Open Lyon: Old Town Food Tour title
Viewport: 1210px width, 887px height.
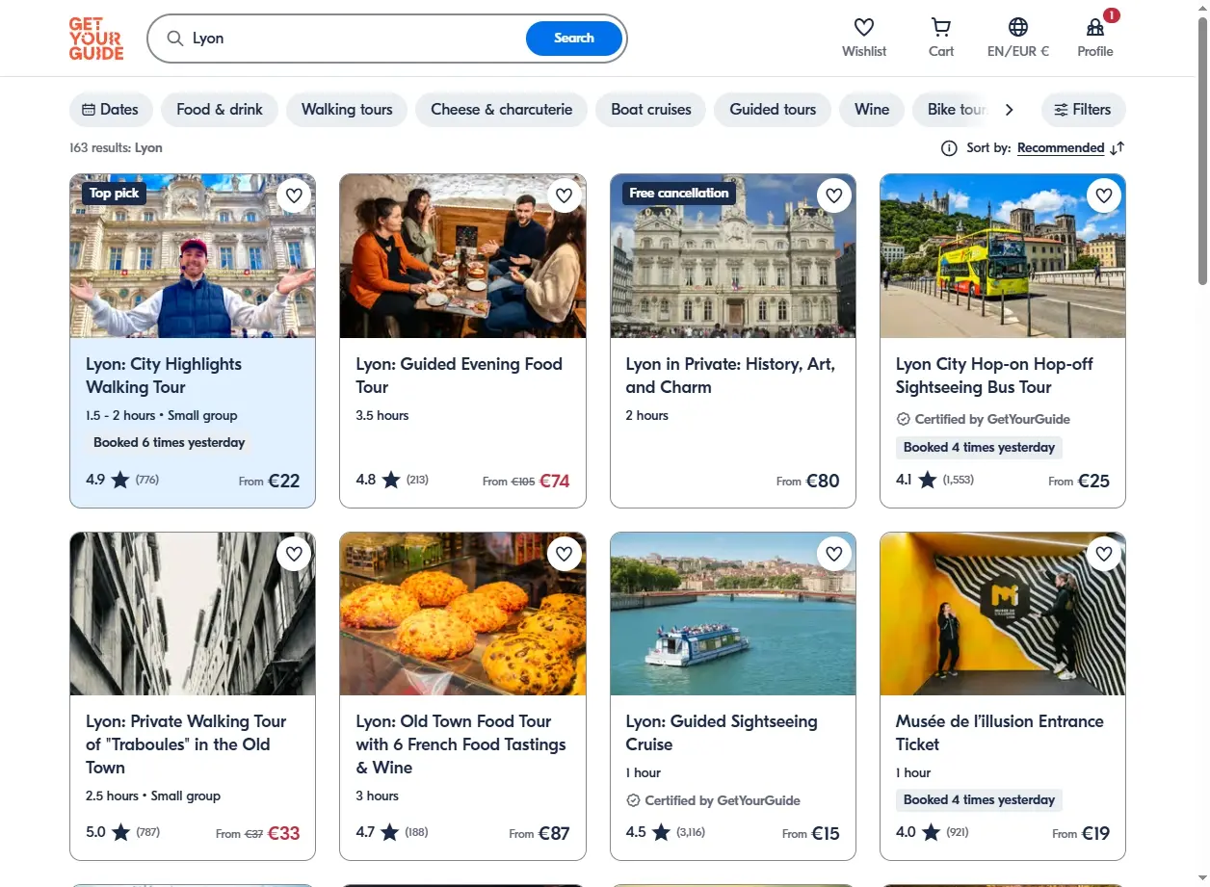pyautogui.click(x=460, y=744)
